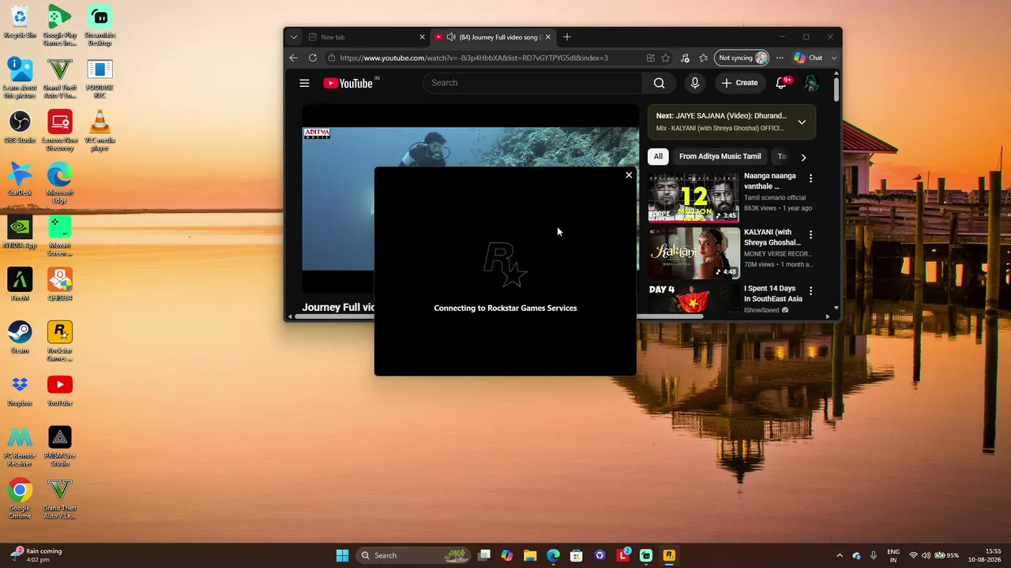Click the Naanga naanga vanthale video title
Viewport: 1011px width, 568px height.
coord(770,181)
